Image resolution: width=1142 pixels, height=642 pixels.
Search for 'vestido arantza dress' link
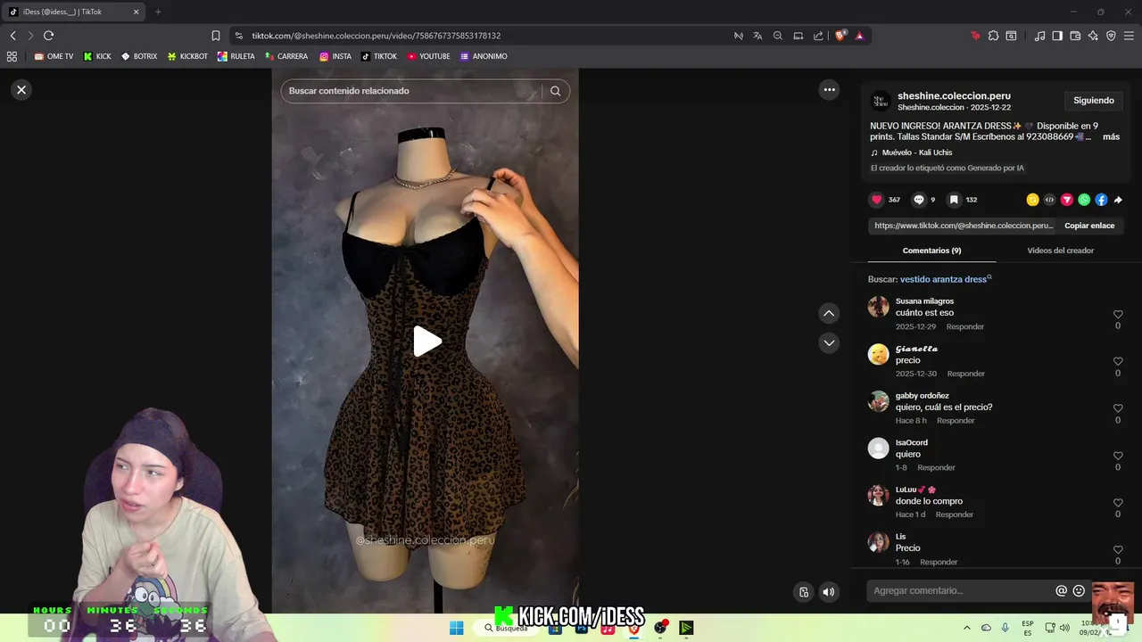(946, 279)
